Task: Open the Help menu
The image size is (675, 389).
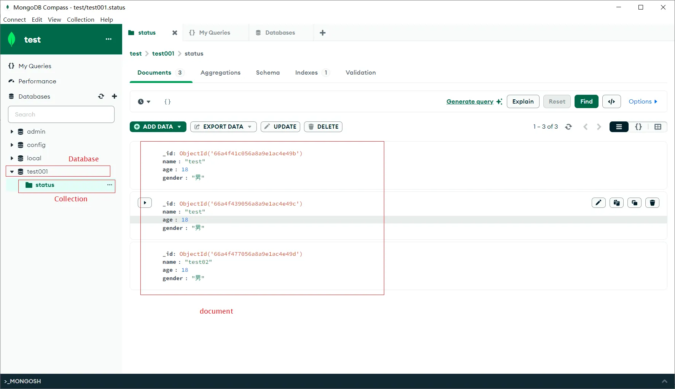Action: point(107,20)
